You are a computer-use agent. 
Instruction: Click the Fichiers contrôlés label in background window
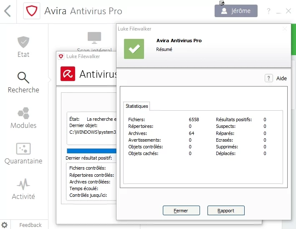(x=87, y=168)
